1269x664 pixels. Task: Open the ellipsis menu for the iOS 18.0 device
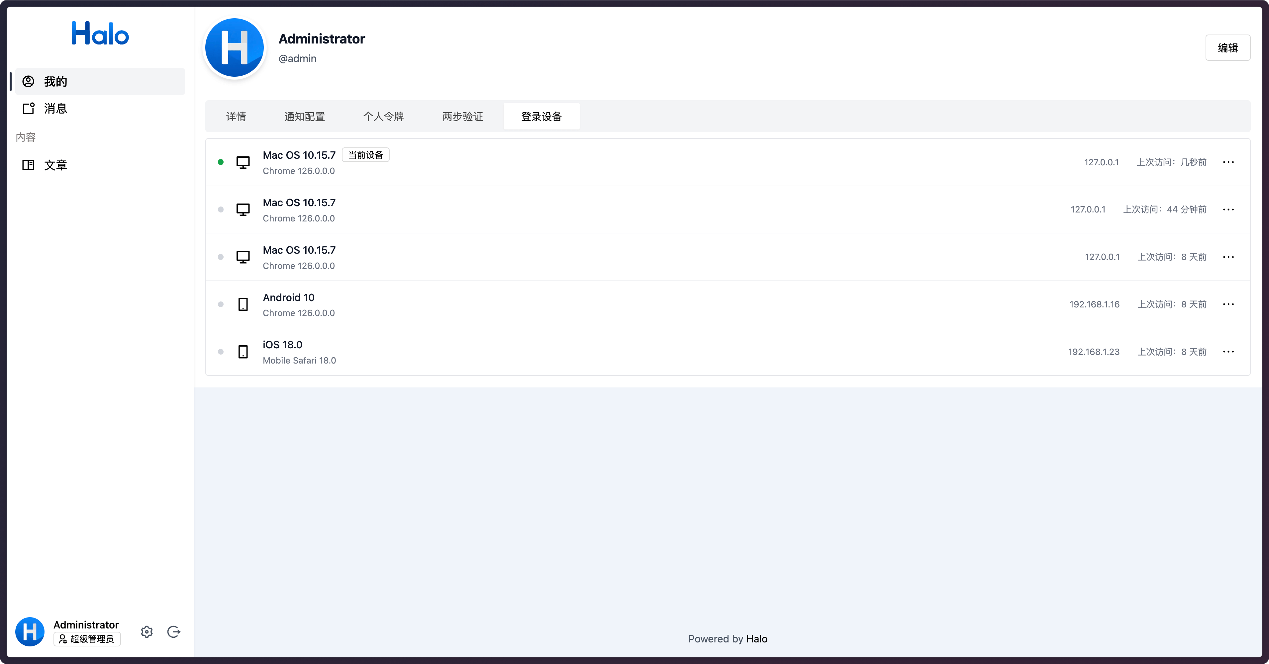1228,352
